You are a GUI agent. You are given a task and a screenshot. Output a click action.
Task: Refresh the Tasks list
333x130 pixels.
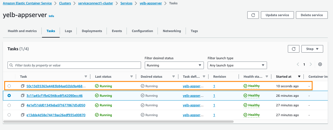click(294, 49)
